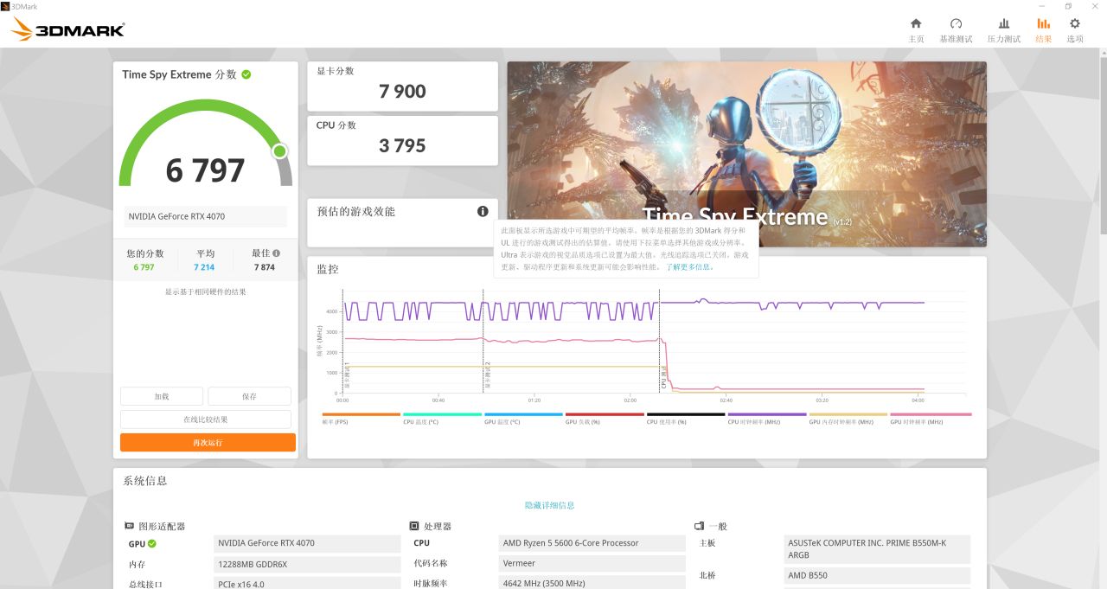Click the PCIe x16 4.0 bus value

307,584
